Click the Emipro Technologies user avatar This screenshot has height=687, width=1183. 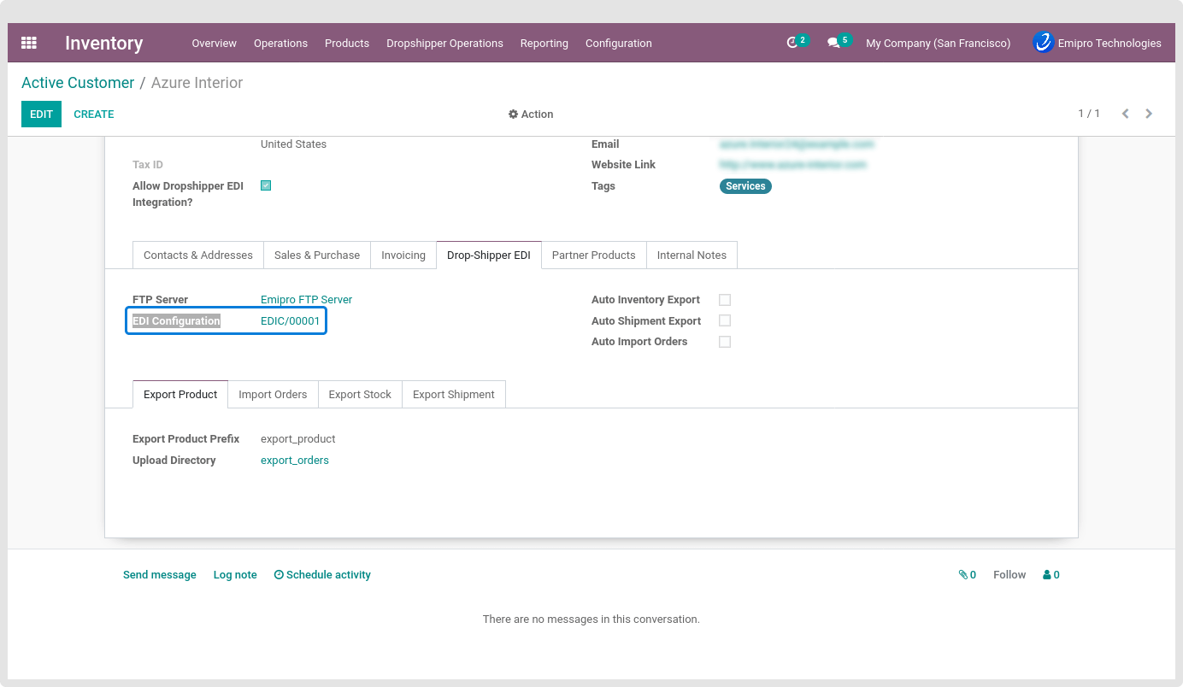point(1043,43)
